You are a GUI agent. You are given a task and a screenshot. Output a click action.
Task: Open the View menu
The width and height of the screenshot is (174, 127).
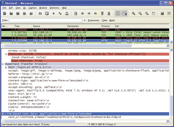coord(18,8)
